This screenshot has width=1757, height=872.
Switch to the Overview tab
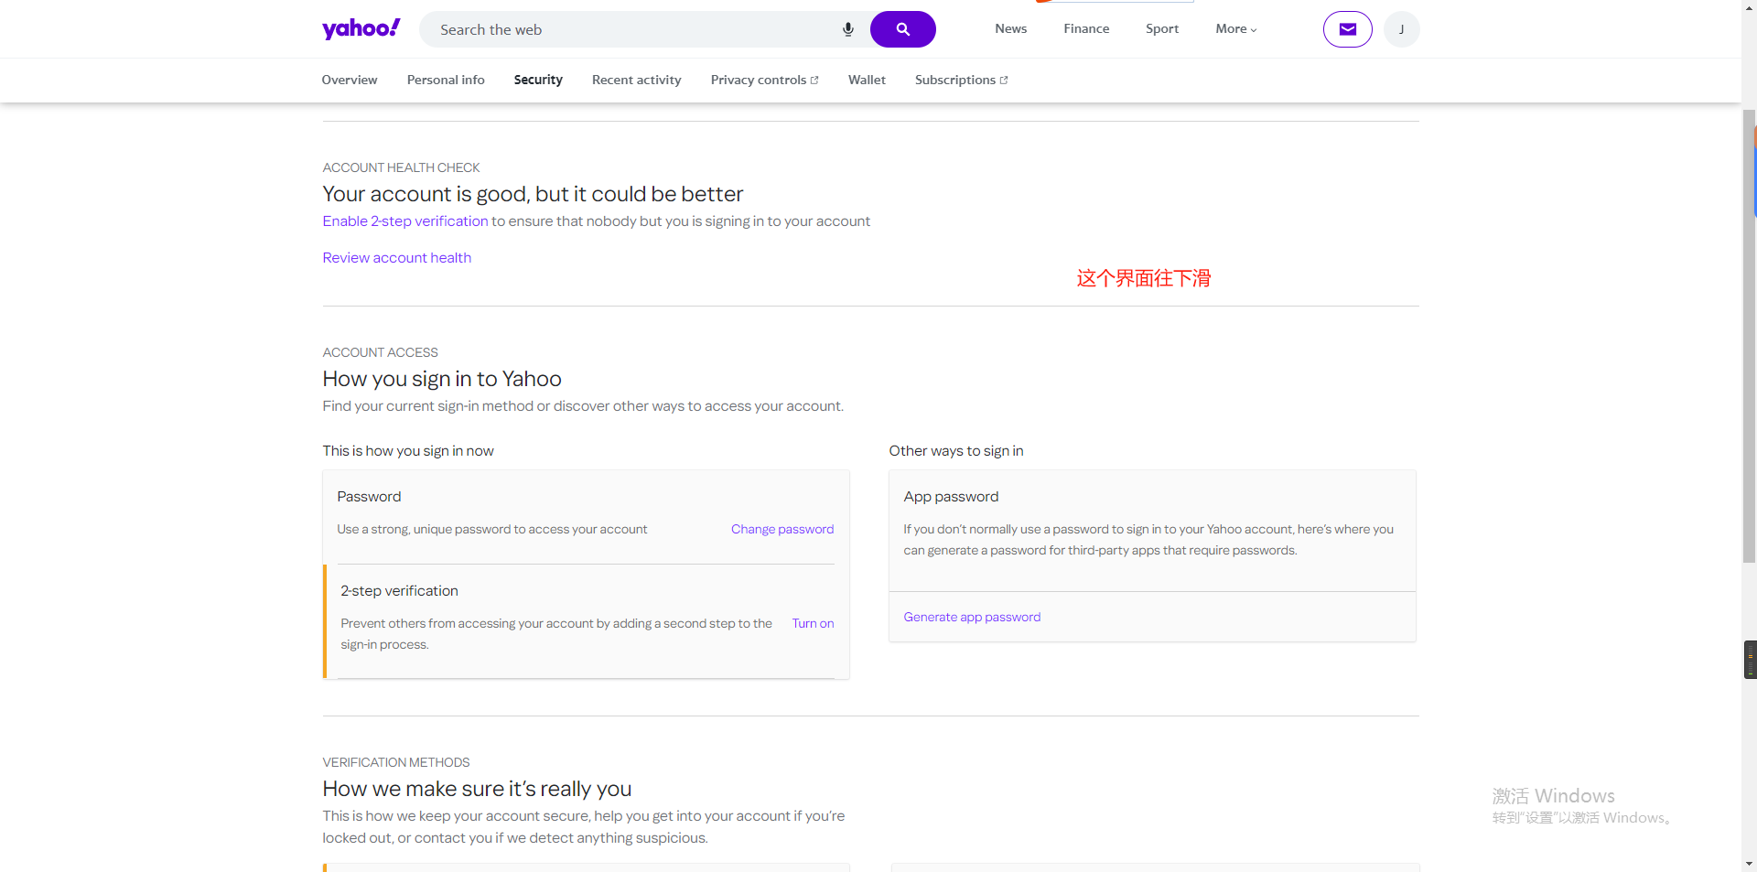(350, 80)
